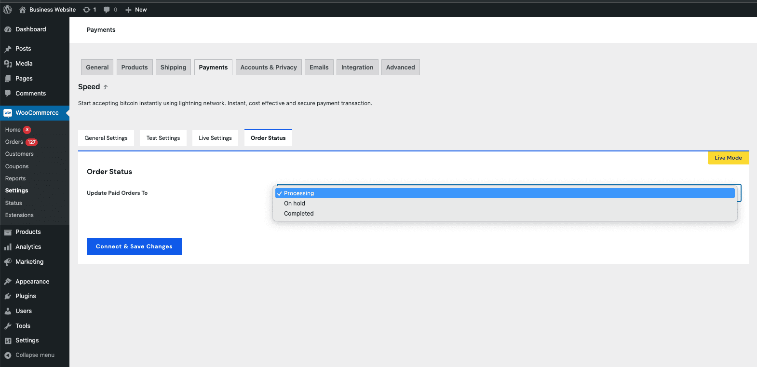
Task: Open the Advanced tab
Action: 401,68
